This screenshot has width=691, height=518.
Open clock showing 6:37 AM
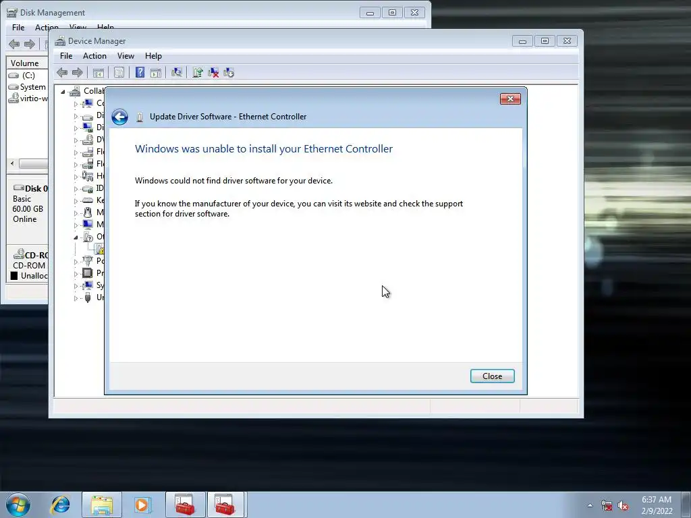tap(657, 505)
